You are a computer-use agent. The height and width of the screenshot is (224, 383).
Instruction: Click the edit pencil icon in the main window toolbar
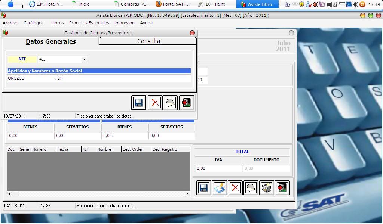coord(219,188)
